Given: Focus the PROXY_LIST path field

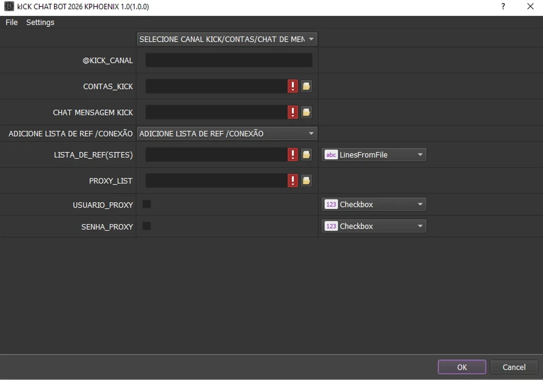Looking at the screenshot, I should (217, 181).
